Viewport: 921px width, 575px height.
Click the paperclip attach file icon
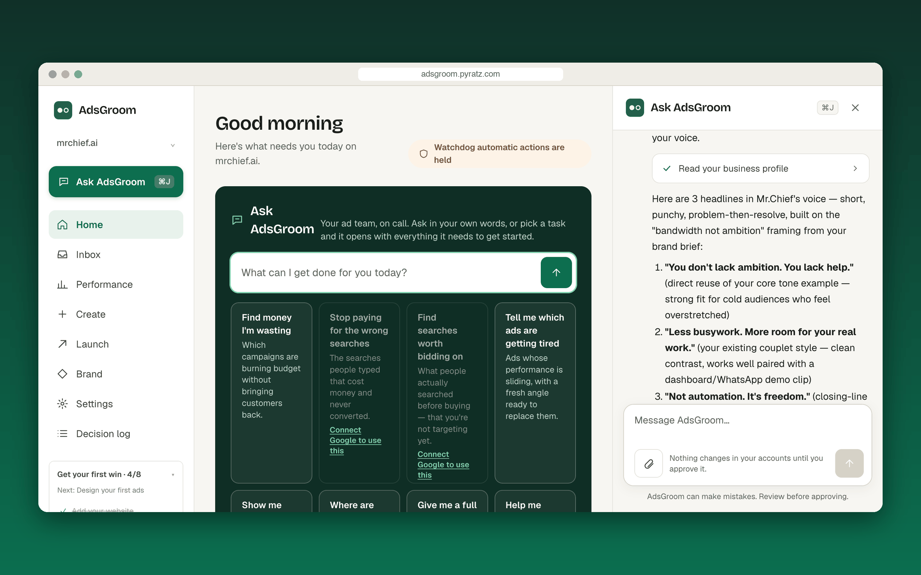pyautogui.click(x=649, y=463)
